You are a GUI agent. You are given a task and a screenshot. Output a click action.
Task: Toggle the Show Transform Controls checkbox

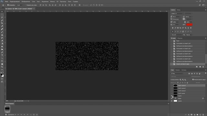click(x=25, y=5)
